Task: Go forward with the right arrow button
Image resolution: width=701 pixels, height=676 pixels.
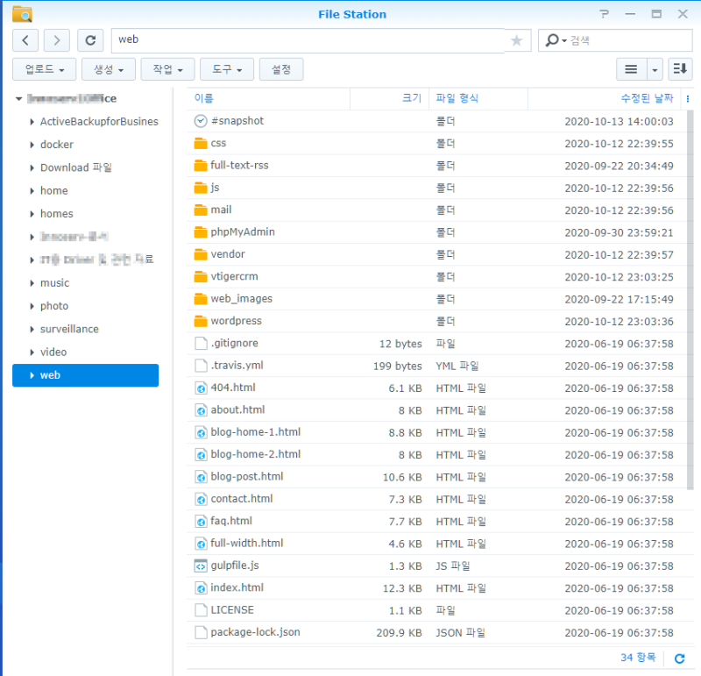Action: 56,40
